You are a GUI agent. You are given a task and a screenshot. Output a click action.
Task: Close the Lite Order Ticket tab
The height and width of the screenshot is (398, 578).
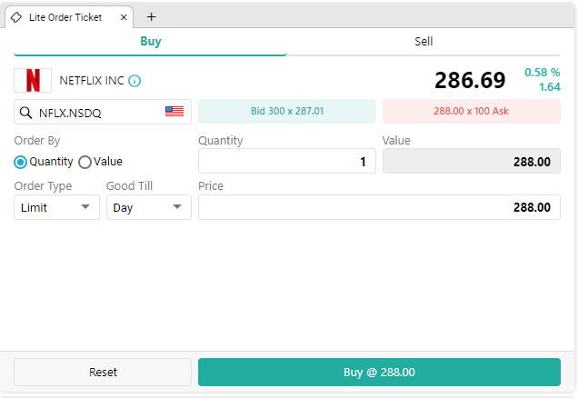point(124,17)
